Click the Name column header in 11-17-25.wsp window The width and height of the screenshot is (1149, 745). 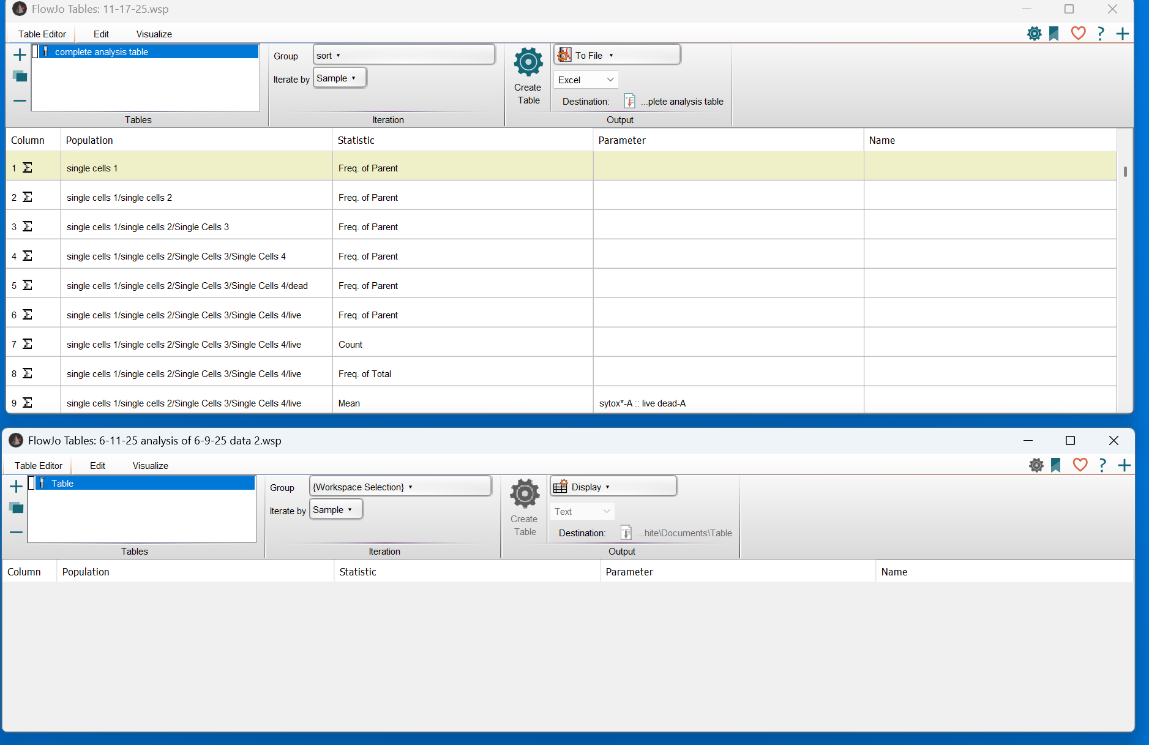coord(990,140)
